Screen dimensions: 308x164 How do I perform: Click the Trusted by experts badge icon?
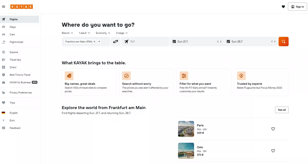tap(241, 76)
